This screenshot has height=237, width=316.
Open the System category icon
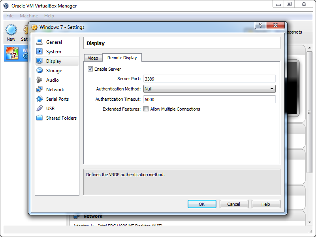click(39, 52)
